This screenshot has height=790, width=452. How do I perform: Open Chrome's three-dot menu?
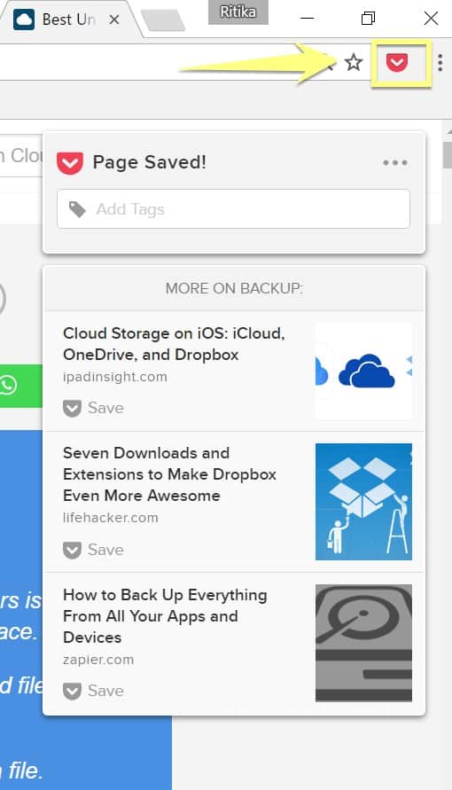440,62
